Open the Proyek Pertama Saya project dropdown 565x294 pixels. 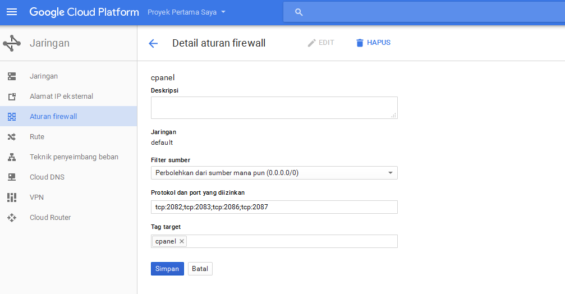tap(187, 12)
